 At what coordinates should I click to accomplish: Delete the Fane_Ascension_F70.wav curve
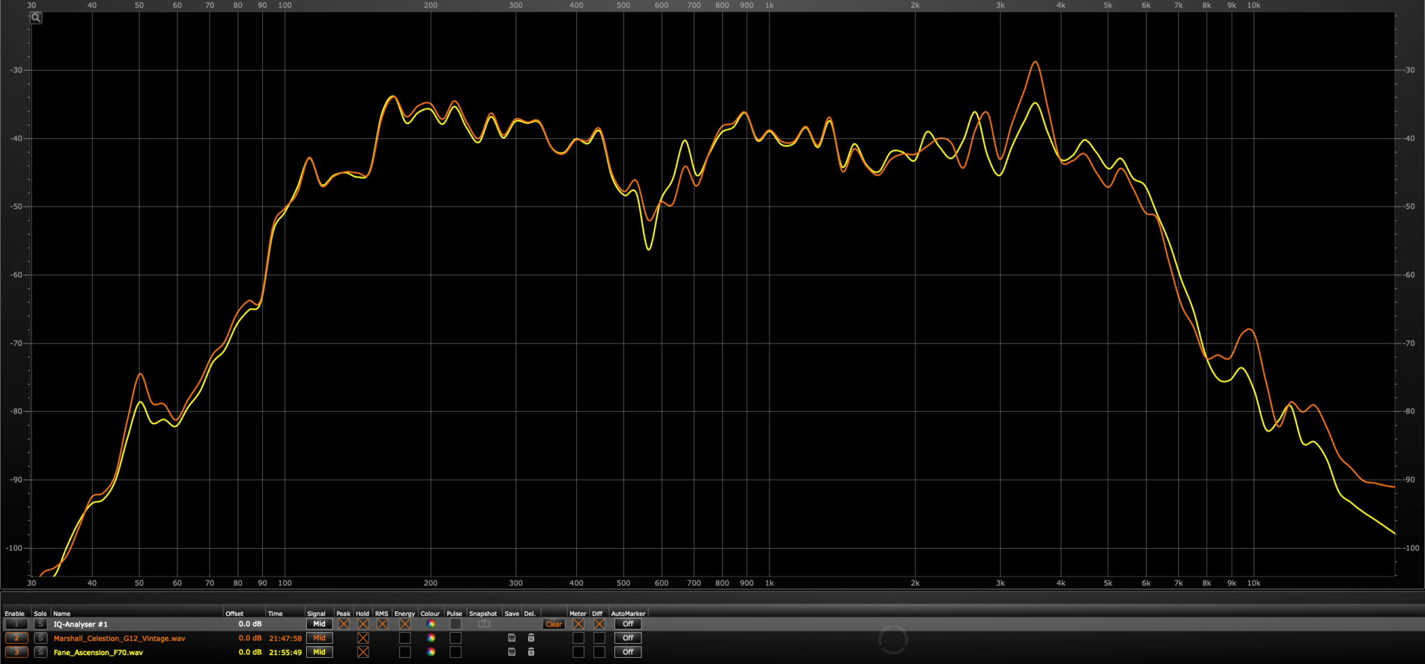[531, 651]
